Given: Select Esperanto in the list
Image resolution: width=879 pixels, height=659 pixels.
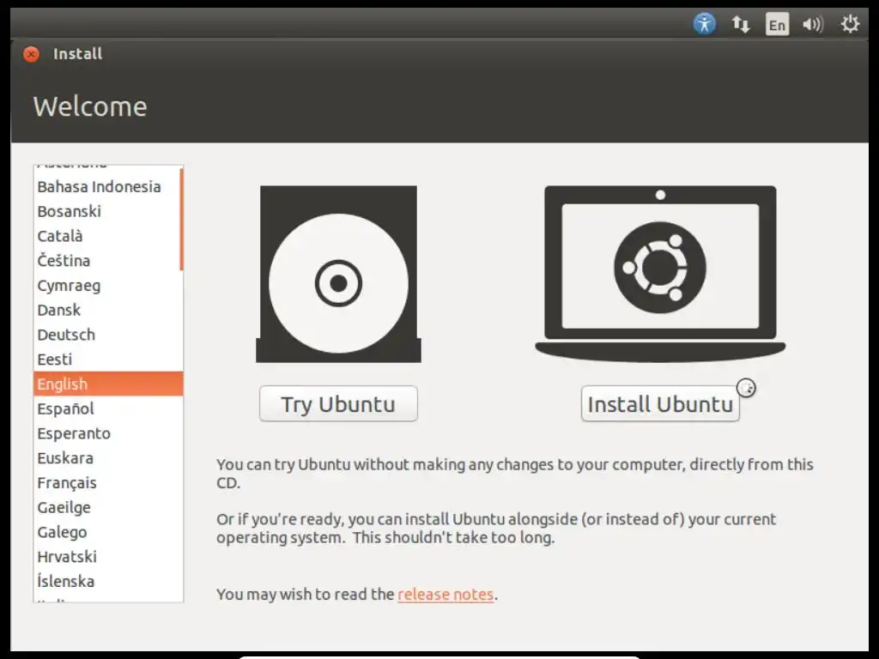Looking at the screenshot, I should tap(108, 433).
